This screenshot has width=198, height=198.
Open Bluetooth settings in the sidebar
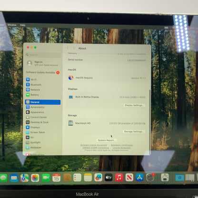(34, 85)
